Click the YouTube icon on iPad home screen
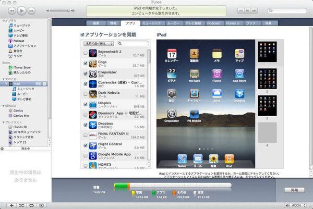Image resolution: width=313 pixels, height=209 pixels. (194, 74)
